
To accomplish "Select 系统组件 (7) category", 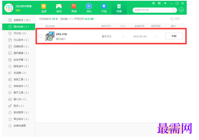I will (19, 86).
